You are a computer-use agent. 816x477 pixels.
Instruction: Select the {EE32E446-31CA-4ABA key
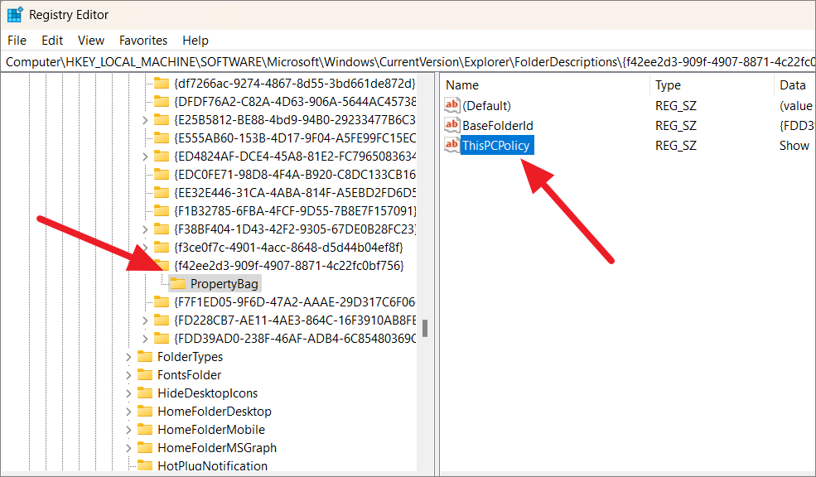pos(295,192)
